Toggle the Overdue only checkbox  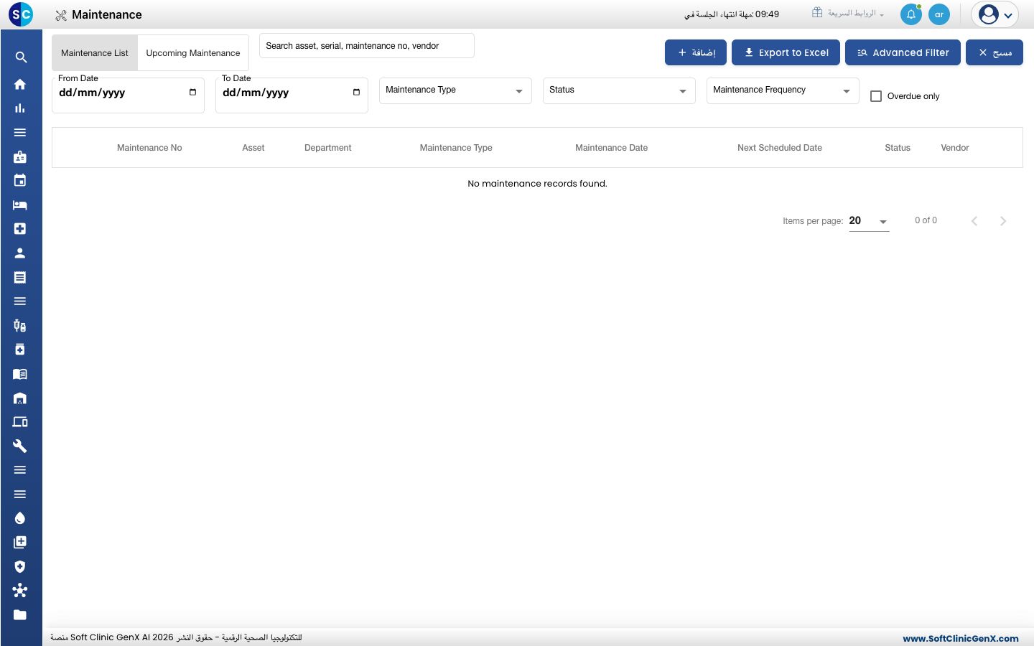pyautogui.click(x=876, y=96)
